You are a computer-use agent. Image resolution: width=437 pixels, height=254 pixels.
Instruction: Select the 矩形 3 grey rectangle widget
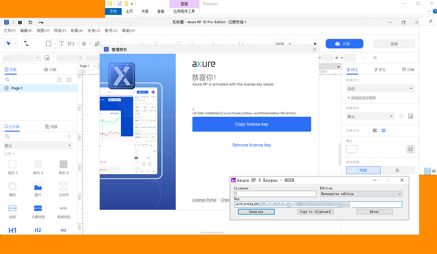pyautogui.click(x=64, y=167)
